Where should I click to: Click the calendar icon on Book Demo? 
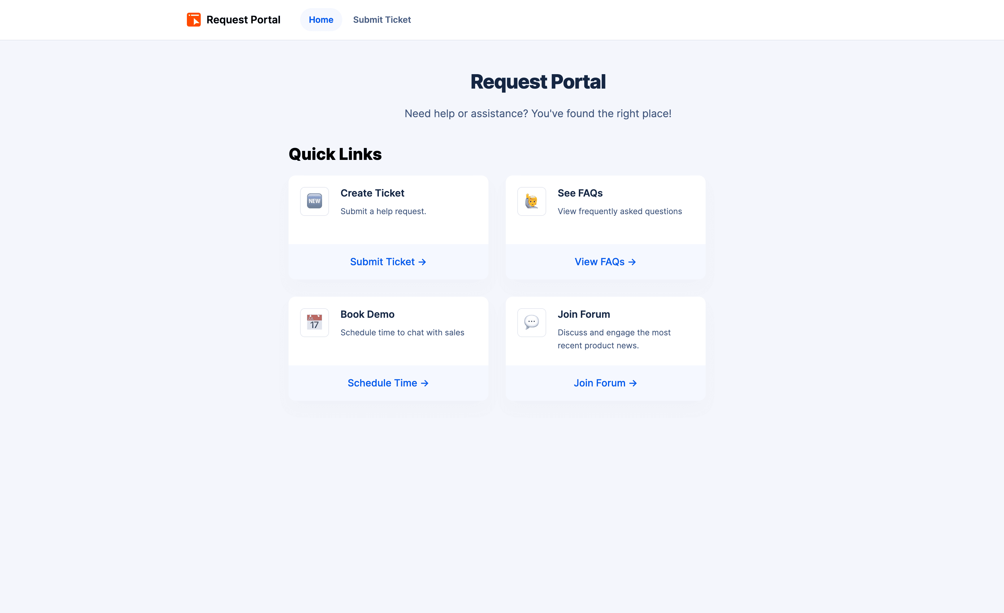(314, 322)
